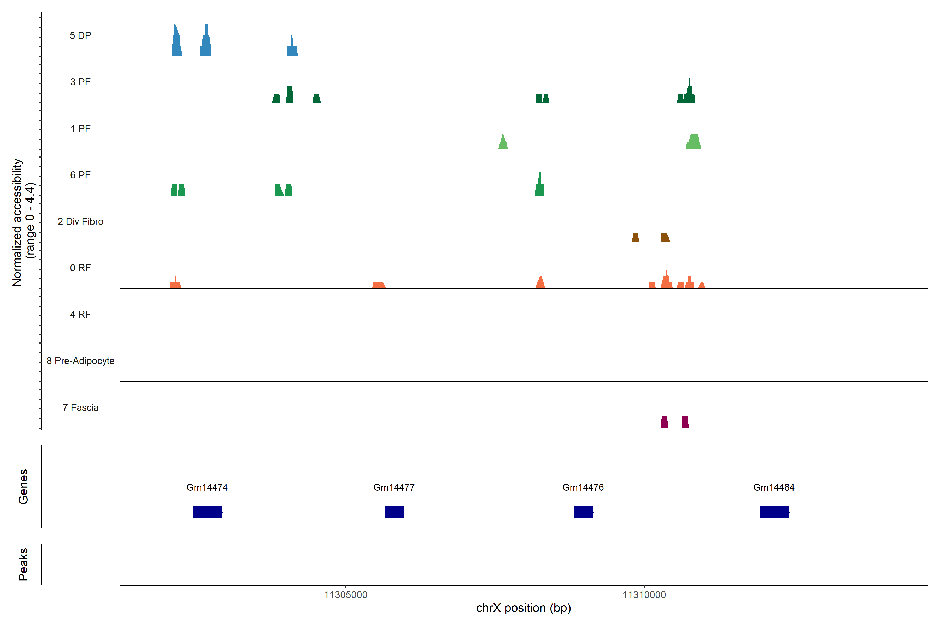Select the 2 Div Fibro track label
The image size is (940, 626).
point(80,221)
